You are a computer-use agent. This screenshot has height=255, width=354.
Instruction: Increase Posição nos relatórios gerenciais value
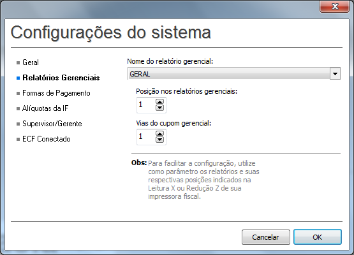click(x=160, y=102)
